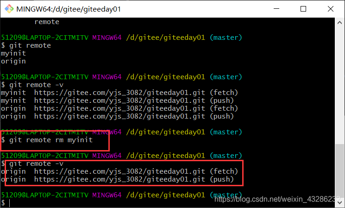Click the window title MINGW64:/d/gitee/giteeday01
The image size is (345, 208).
[69, 9]
